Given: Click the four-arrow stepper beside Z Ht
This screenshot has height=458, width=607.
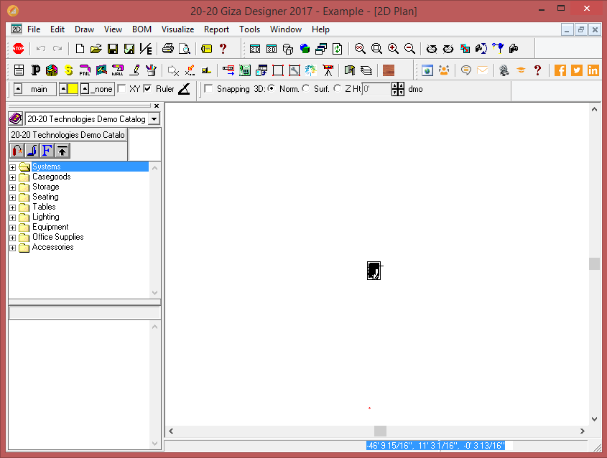Looking at the screenshot, I should [397, 89].
